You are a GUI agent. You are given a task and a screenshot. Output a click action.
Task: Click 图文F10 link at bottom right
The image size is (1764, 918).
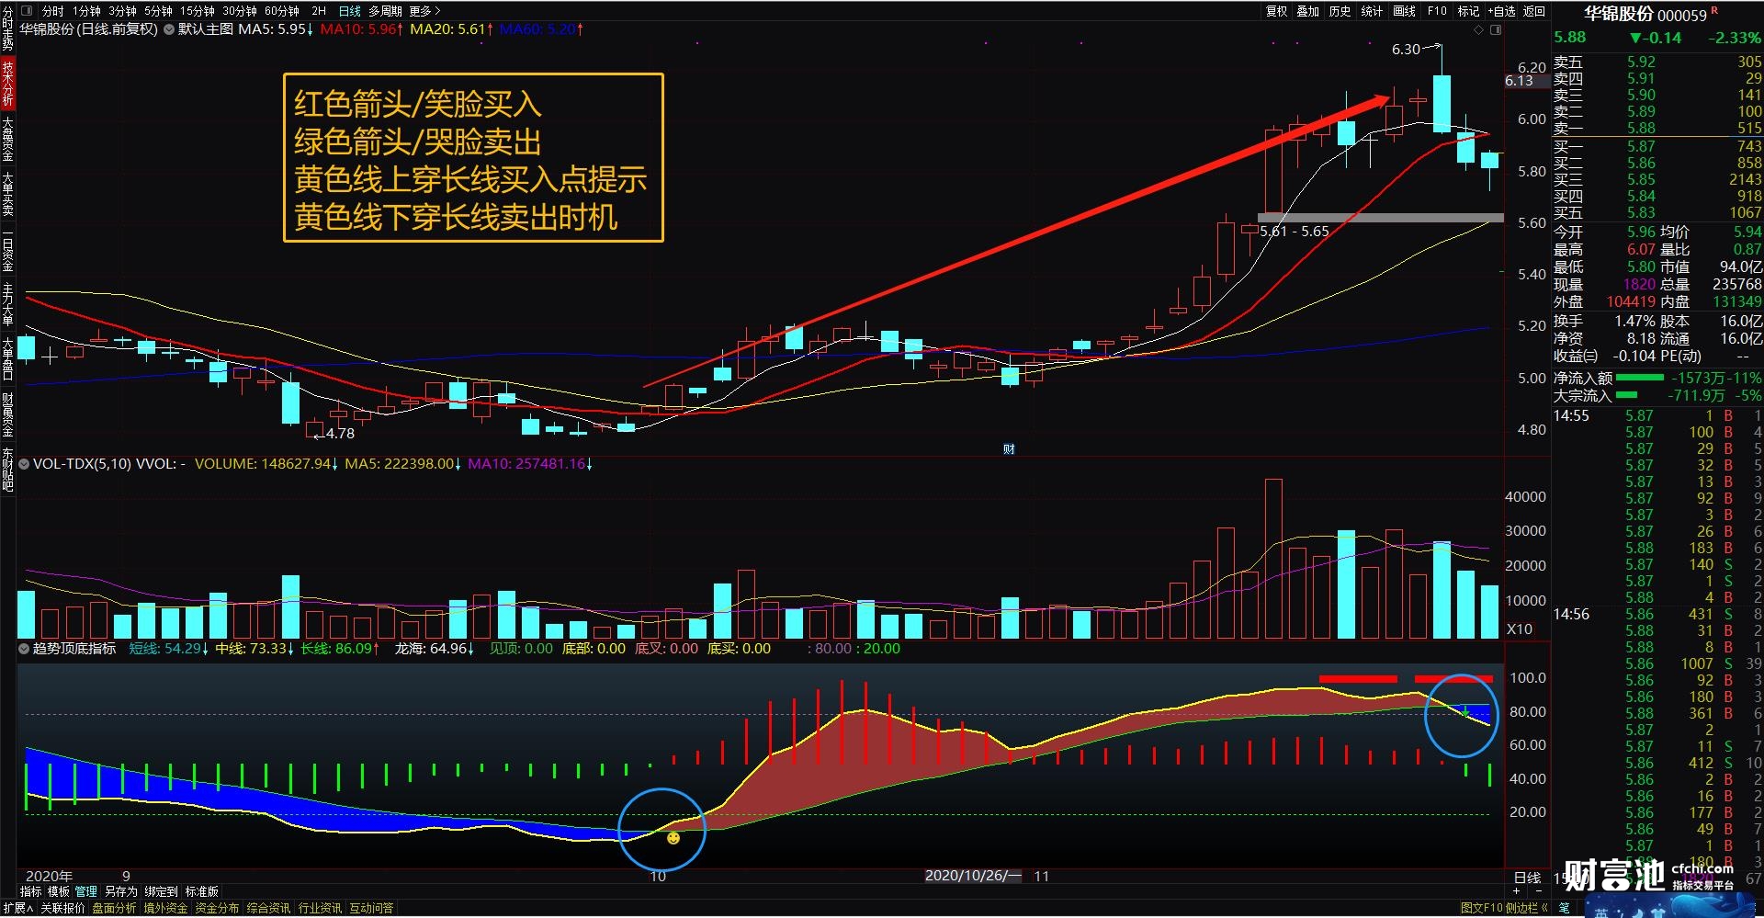click(x=1482, y=908)
